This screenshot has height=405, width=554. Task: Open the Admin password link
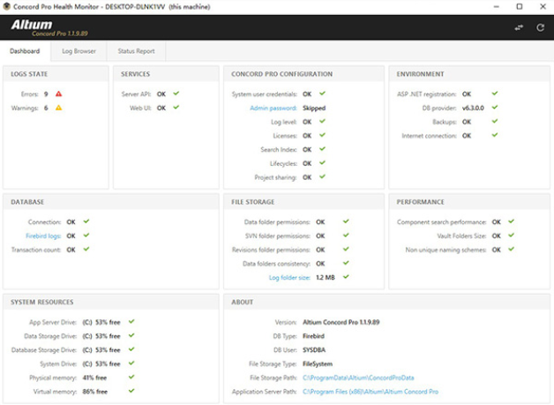click(x=273, y=108)
